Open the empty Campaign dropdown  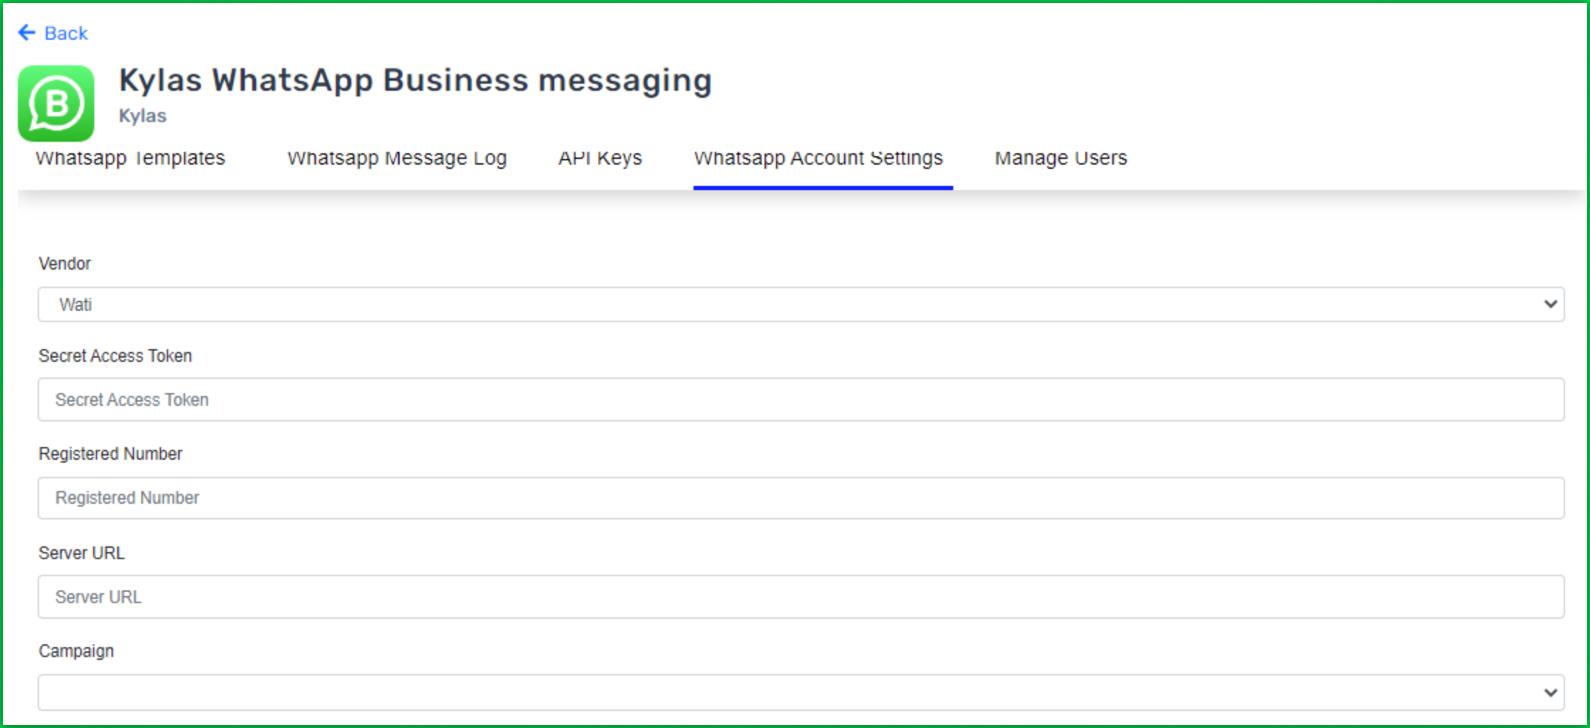coord(801,693)
